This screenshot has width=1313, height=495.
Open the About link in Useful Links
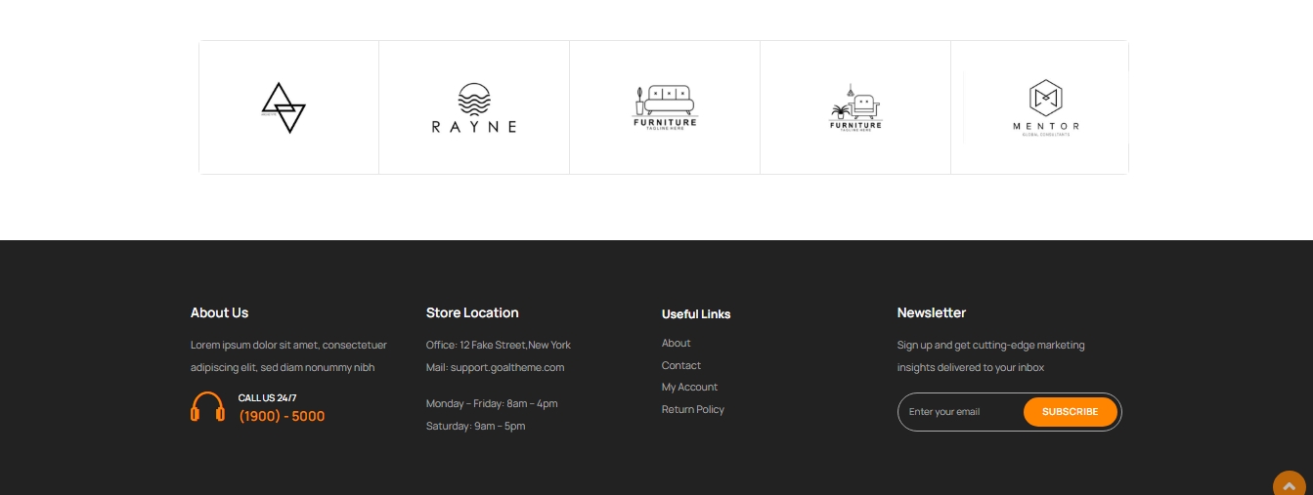tap(676, 344)
